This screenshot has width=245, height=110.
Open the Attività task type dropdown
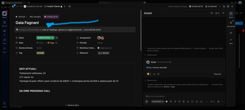coord(22,17)
